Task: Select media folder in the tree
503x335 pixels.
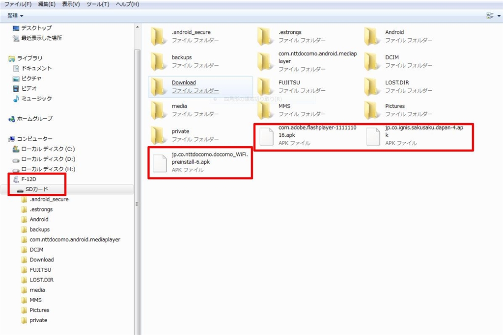Action: click(33, 290)
